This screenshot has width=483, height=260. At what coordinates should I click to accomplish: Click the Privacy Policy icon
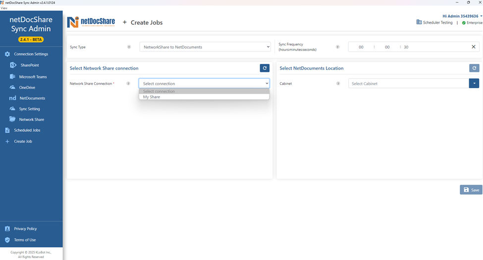point(7,229)
